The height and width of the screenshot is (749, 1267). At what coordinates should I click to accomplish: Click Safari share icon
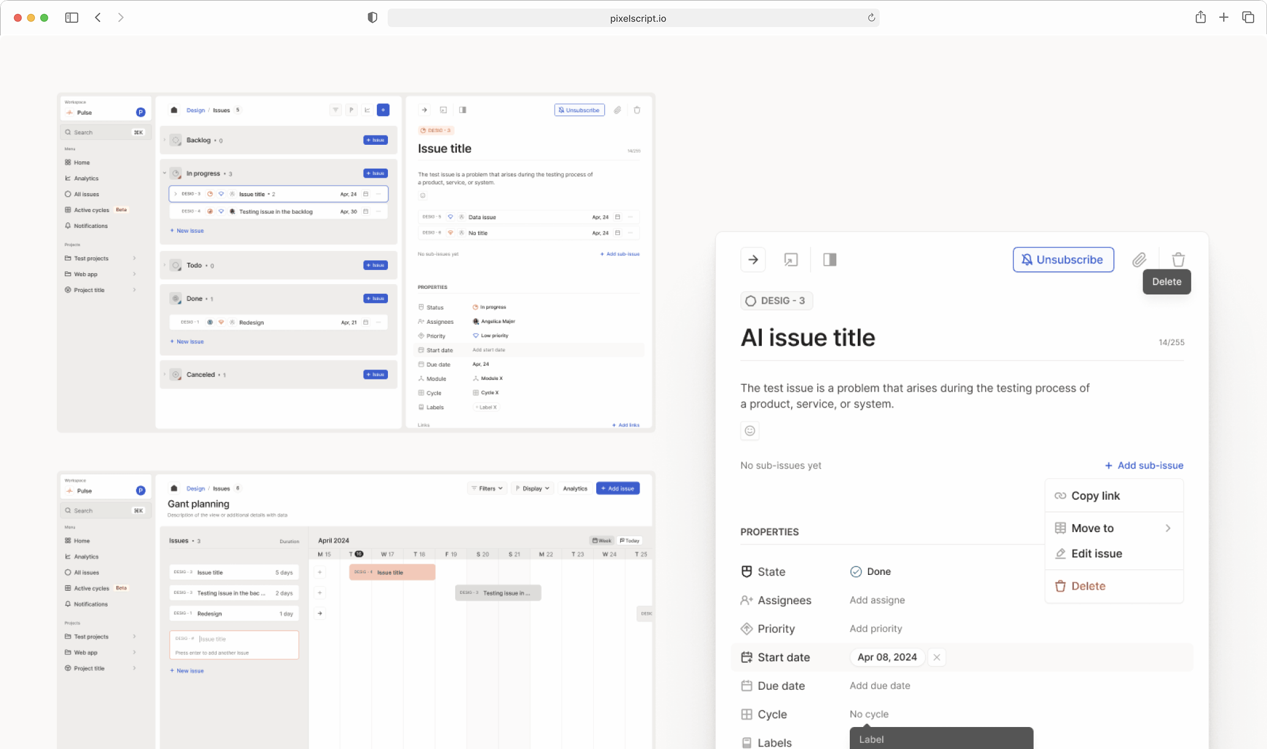pos(1200,18)
